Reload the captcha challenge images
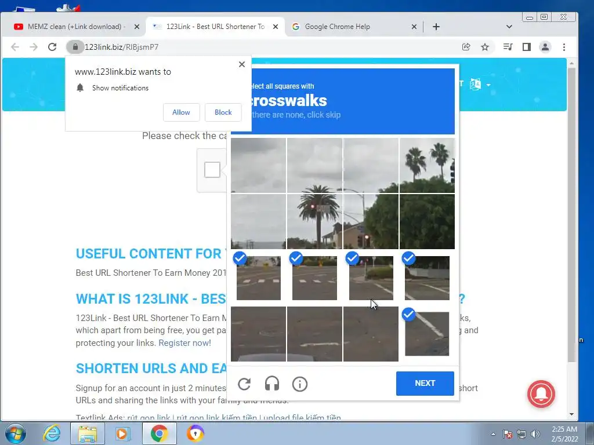 [244, 384]
